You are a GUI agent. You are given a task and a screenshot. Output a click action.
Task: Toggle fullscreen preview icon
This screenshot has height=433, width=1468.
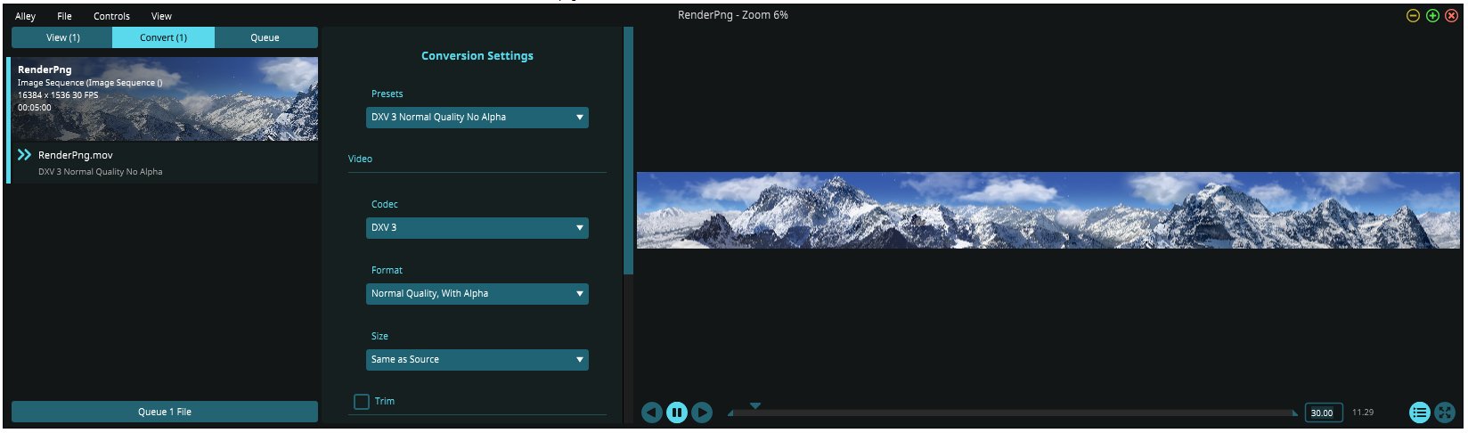(x=1445, y=413)
